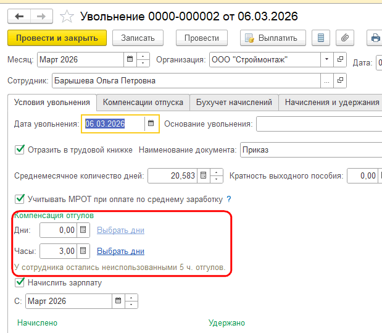Open the calendar for Дата увольнения
This screenshot has width=382, height=333.
click(x=151, y=124)
